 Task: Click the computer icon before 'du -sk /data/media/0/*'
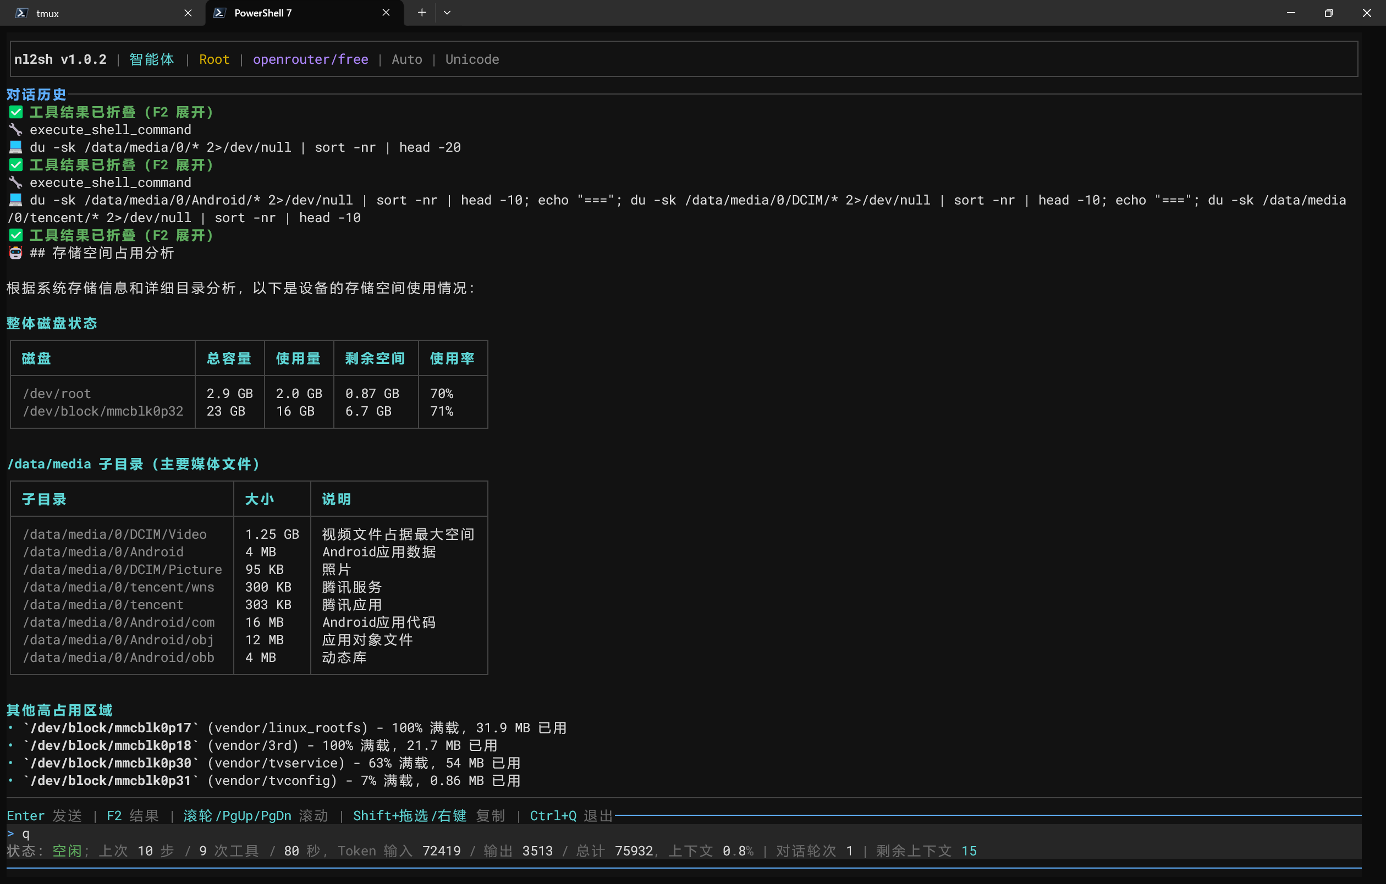[15, 147]
